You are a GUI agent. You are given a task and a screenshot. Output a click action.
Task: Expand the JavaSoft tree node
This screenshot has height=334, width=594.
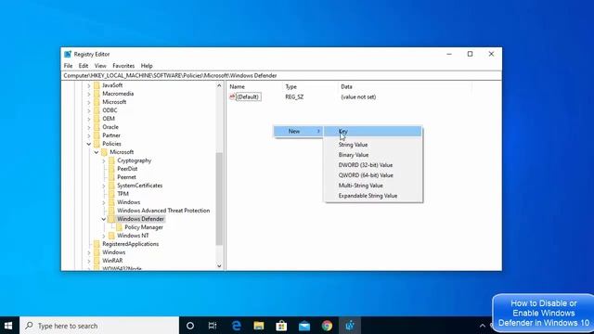coord(89,85)
